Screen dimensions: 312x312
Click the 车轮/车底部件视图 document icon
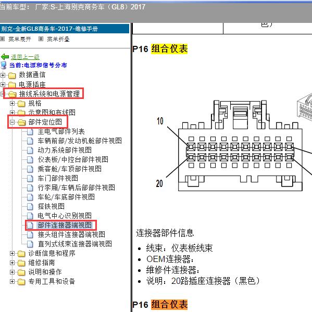(x=30, y=197)
